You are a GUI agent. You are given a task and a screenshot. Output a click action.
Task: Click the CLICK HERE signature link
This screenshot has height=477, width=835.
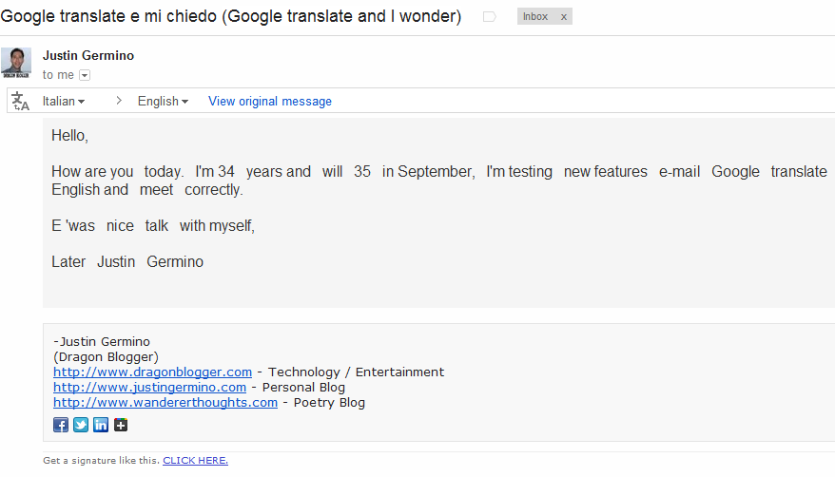pos(196,461)
